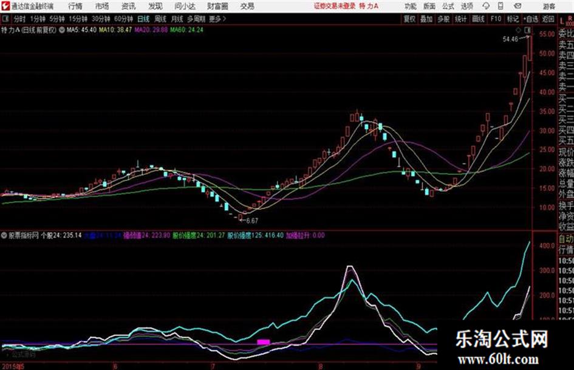Click the 自动 side tab on the right edge
This screenshot has height=370, width=574.
point(566,239)
